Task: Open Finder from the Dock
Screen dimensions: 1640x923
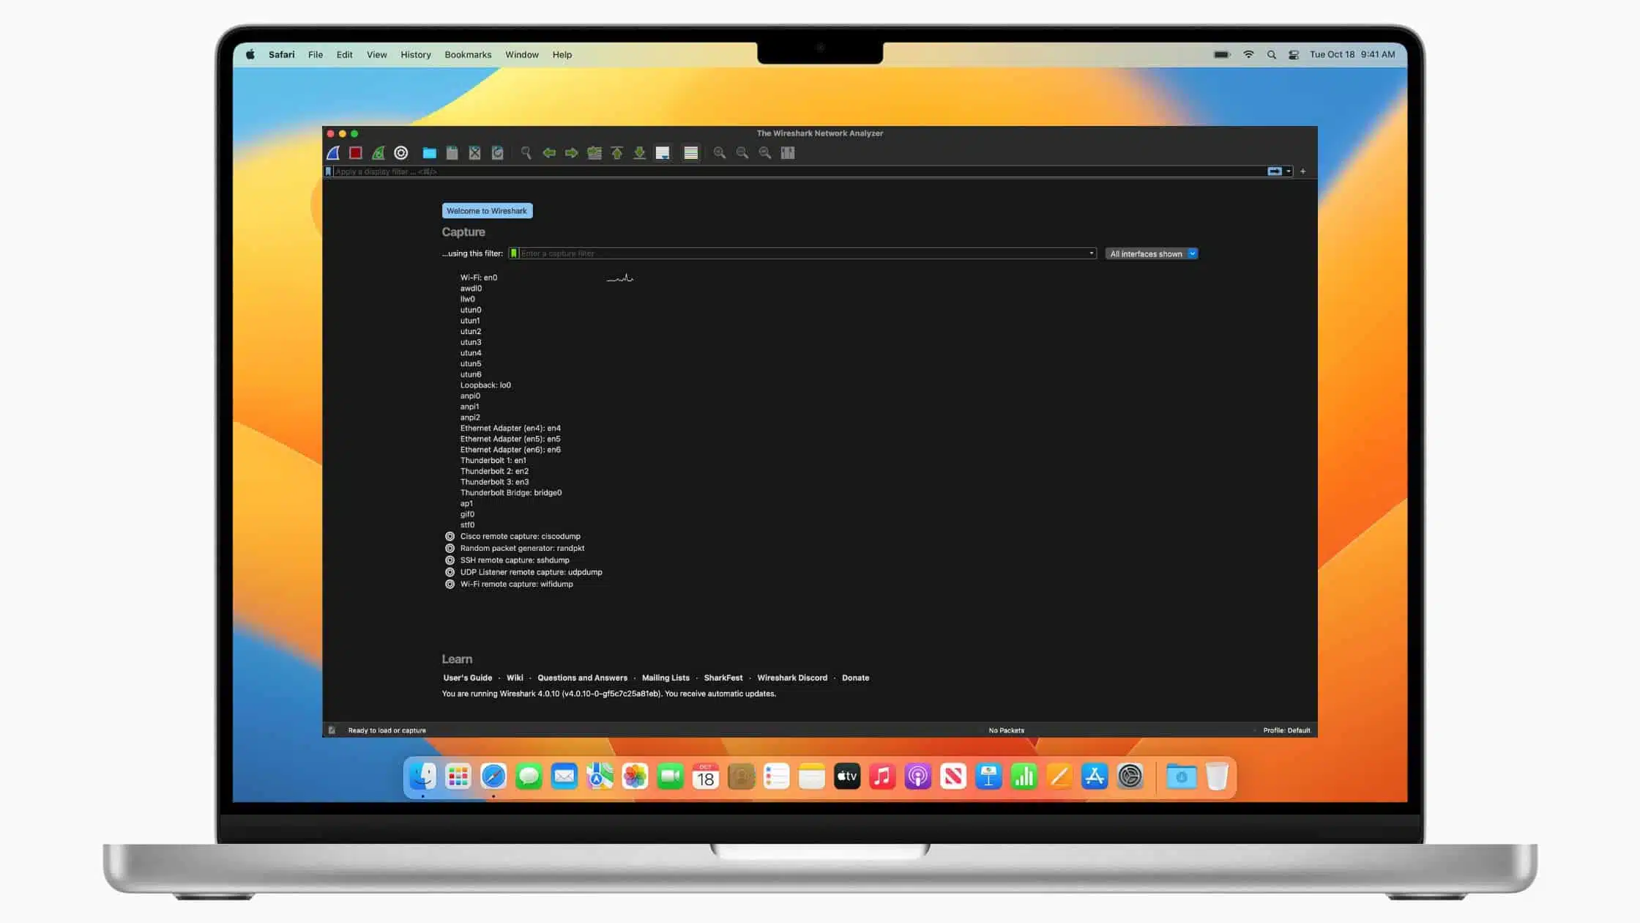Action: click(x=422, y=776)
